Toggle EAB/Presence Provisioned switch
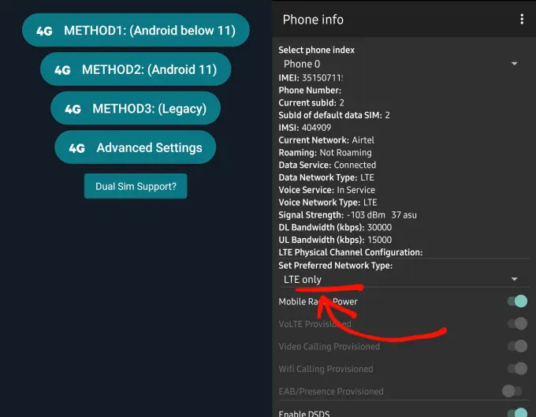This screenshot has height=417, width=536. (x=512, y=391)
